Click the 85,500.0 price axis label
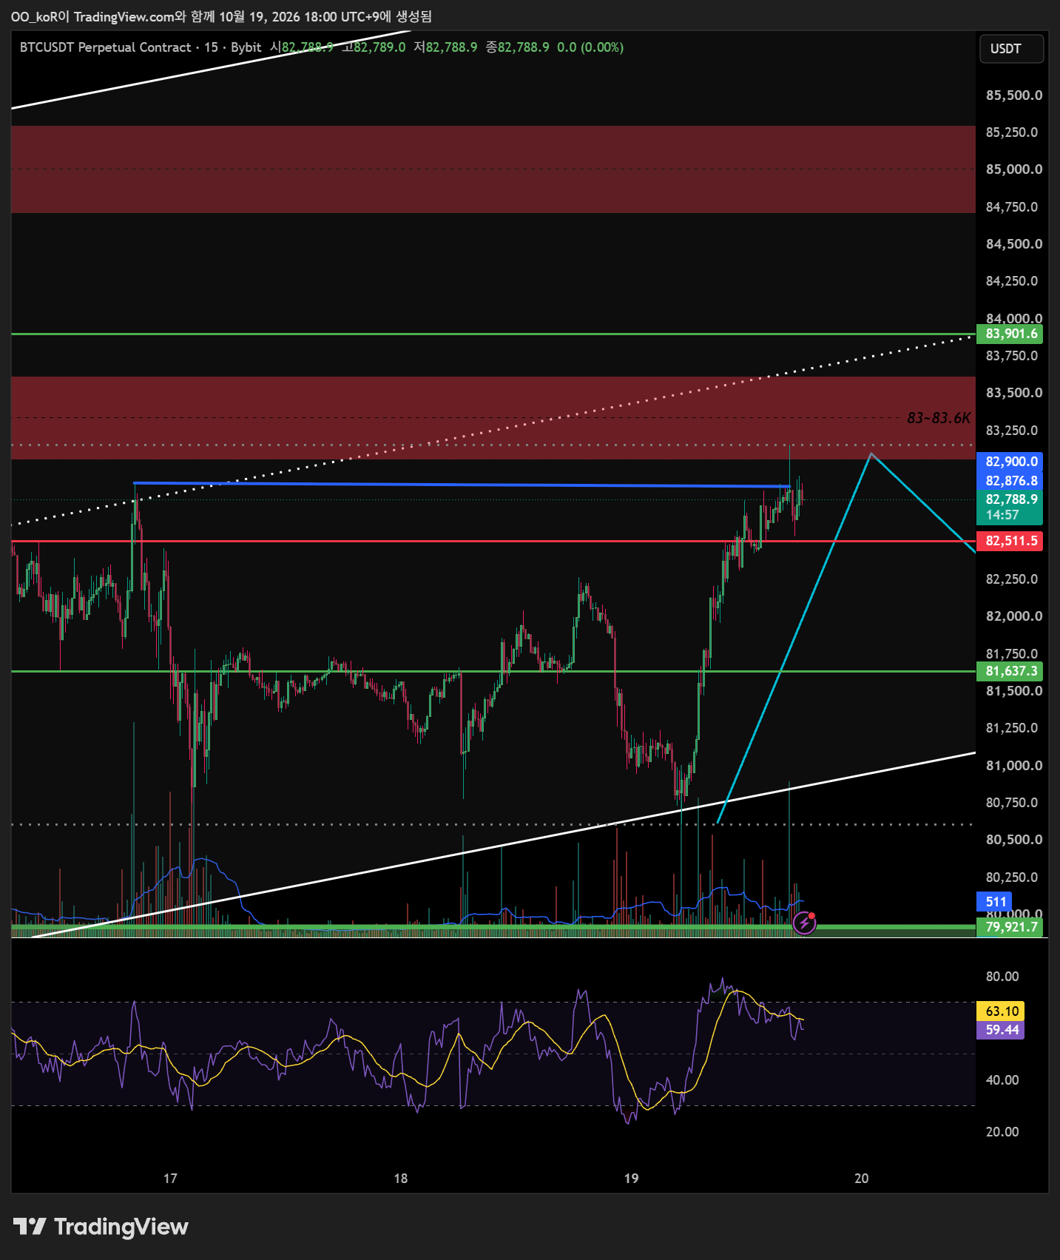Viewport: 1060px width, 1260px height. point(1013,95)
